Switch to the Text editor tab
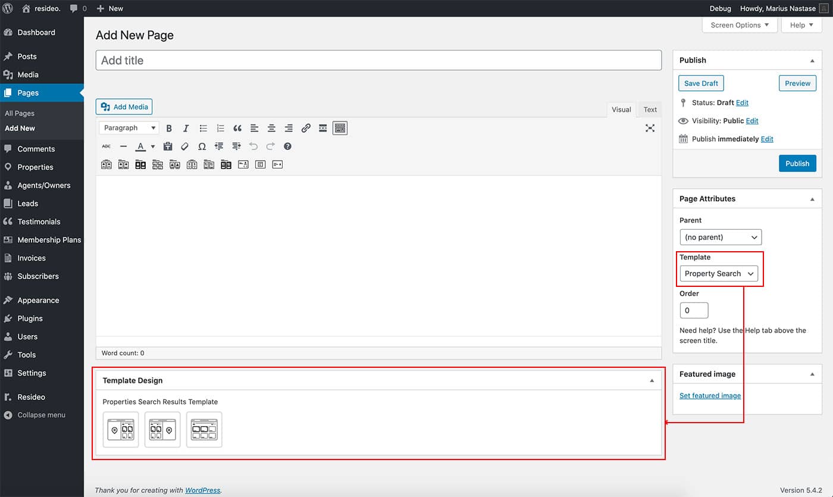833x497 pixels. click(650, 110)
